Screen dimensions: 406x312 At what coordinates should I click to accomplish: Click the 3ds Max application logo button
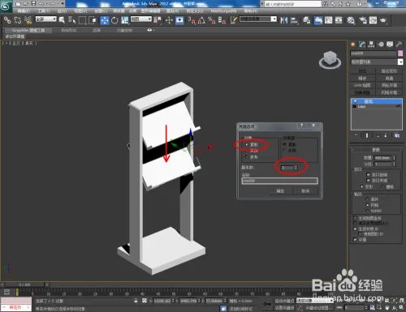coord(6,6)
